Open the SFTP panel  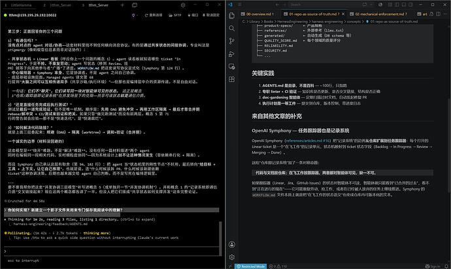[175, 15]
